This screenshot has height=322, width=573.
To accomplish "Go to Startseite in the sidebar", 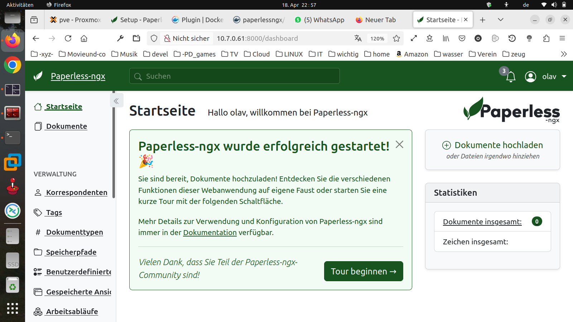I will [x=58, y=107].
